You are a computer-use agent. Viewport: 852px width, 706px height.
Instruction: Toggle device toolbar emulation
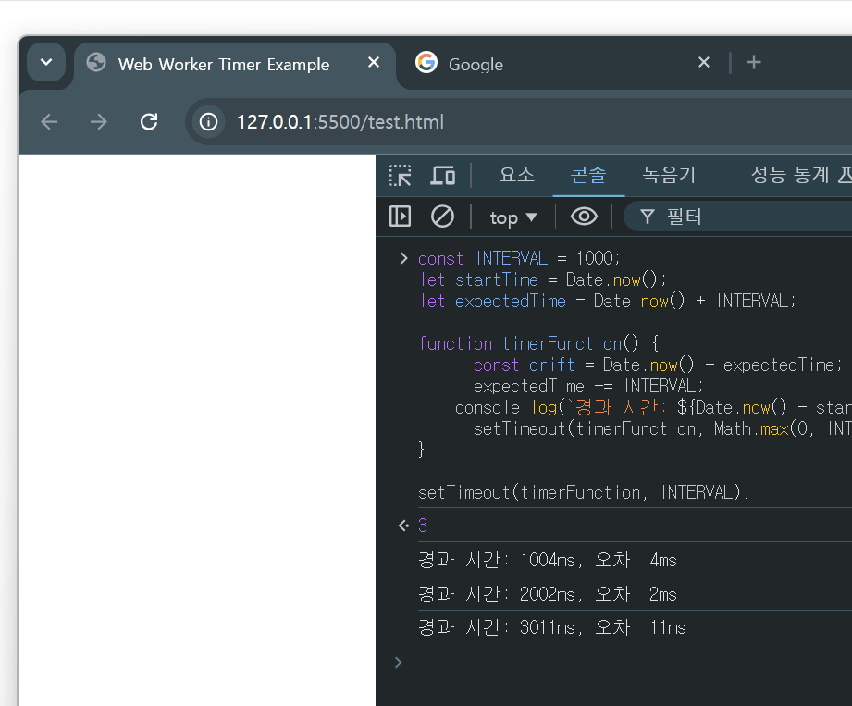tap(443, 176)
